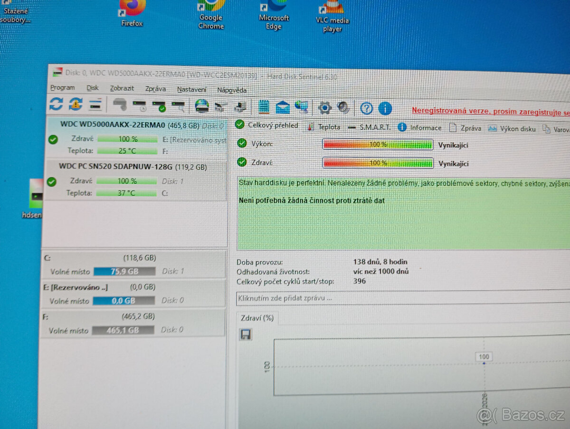Open the Program menu

click(63, 88)
